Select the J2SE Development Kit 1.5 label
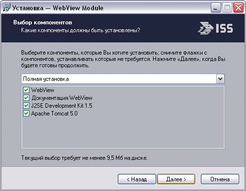The image size is (246, 191). coord(62,106)
